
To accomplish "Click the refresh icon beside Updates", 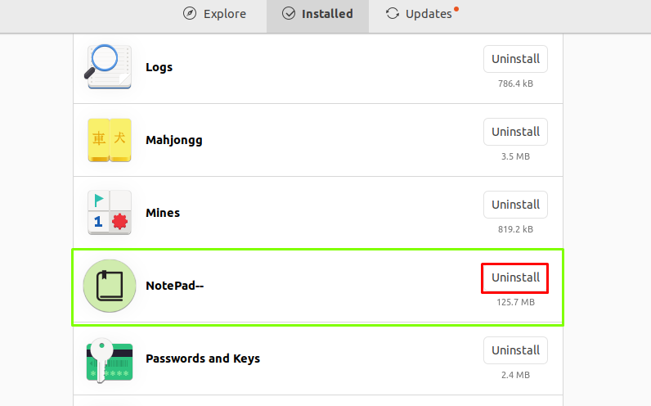I will (393, 13).
